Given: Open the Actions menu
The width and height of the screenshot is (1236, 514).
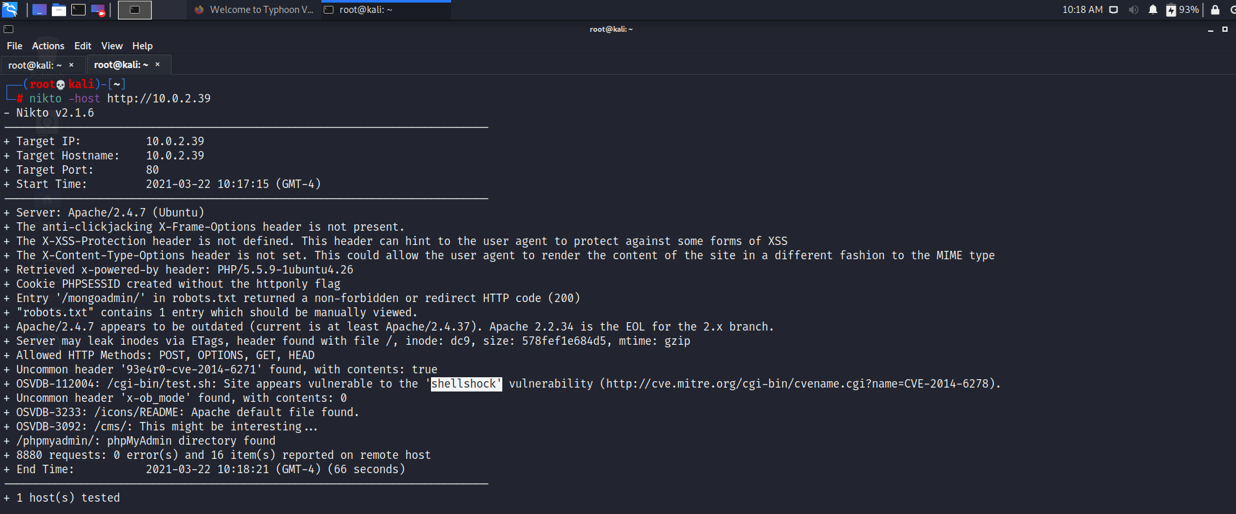Looking at the screenshot, I should pyautogui.click(x=48, y=46).
